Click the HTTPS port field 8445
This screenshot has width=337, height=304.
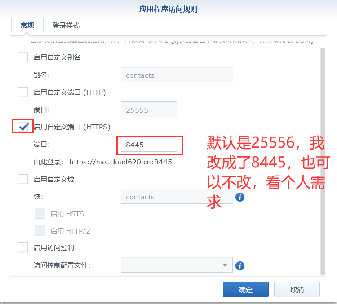pos(149,145)
